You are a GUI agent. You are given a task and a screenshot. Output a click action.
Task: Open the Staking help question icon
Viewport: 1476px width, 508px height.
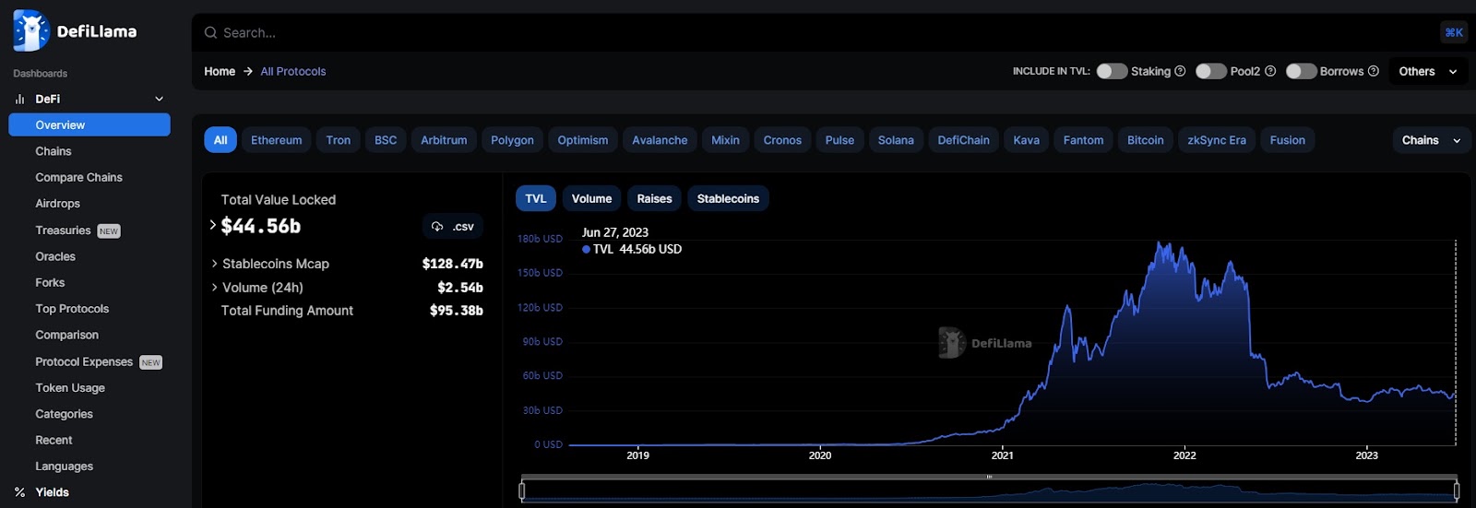coord(1180,71)
